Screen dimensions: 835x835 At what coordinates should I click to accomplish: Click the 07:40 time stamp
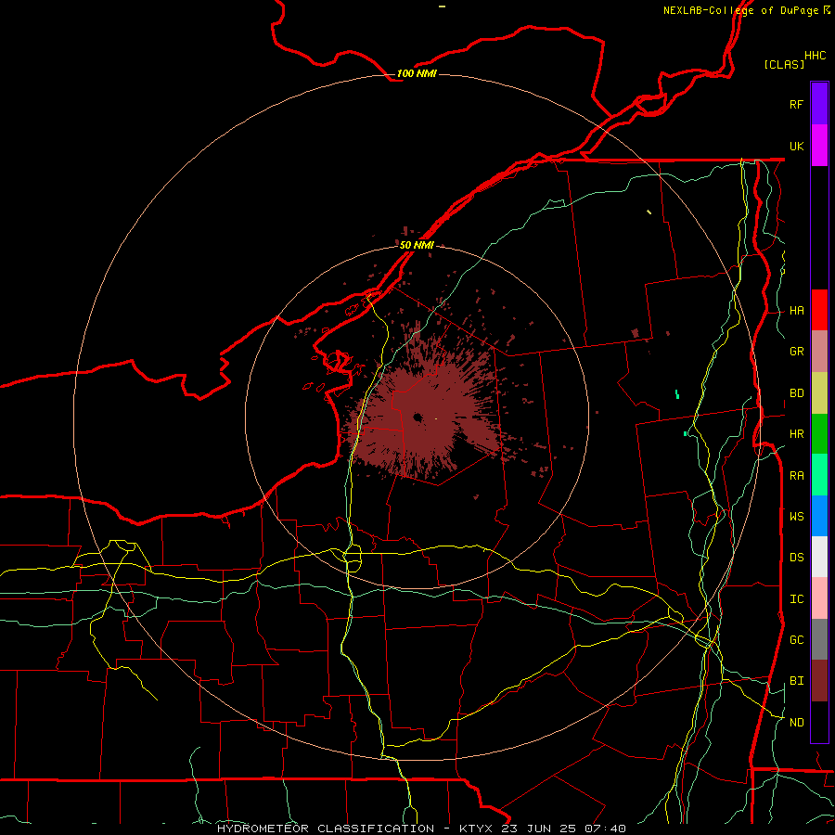click(604, 829)
